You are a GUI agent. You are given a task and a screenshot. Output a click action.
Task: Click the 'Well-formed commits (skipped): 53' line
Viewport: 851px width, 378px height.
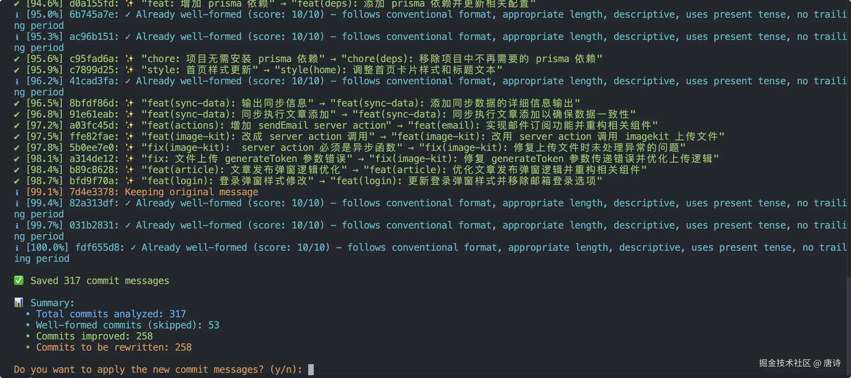tap(128, 325)
